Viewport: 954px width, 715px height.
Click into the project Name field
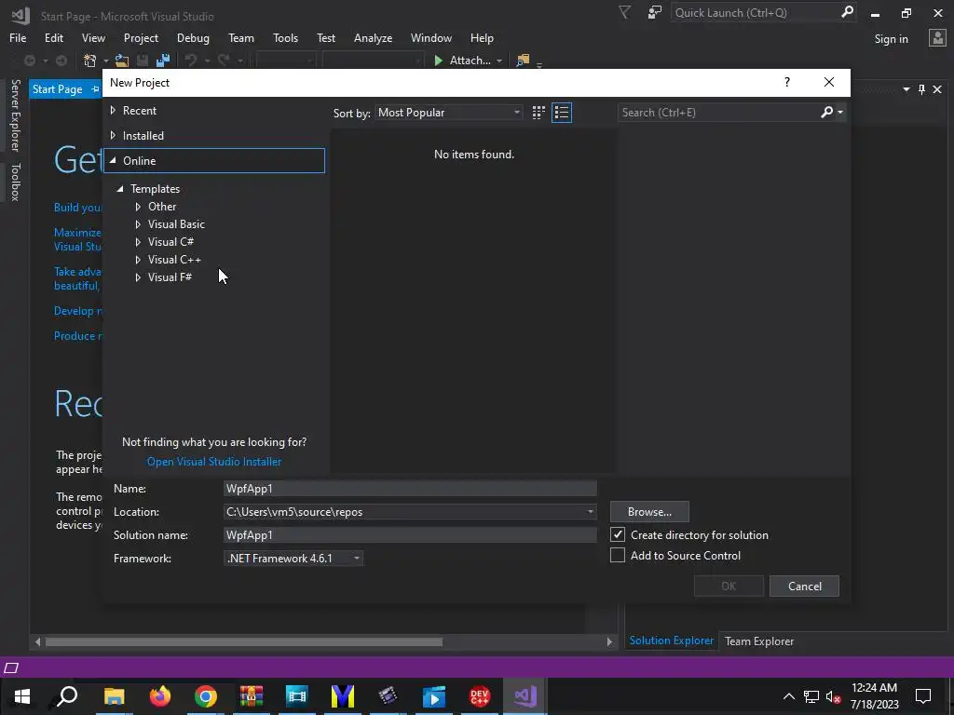tap(410, 488)
